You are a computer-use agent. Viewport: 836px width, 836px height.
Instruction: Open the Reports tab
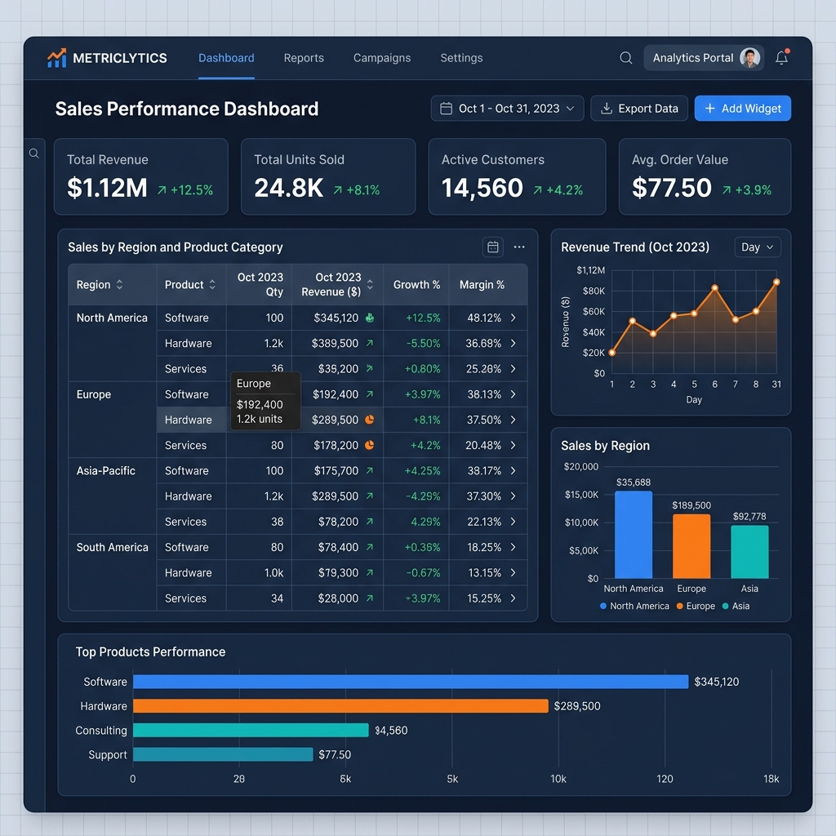pyautogui.click(x=304, y=58)
